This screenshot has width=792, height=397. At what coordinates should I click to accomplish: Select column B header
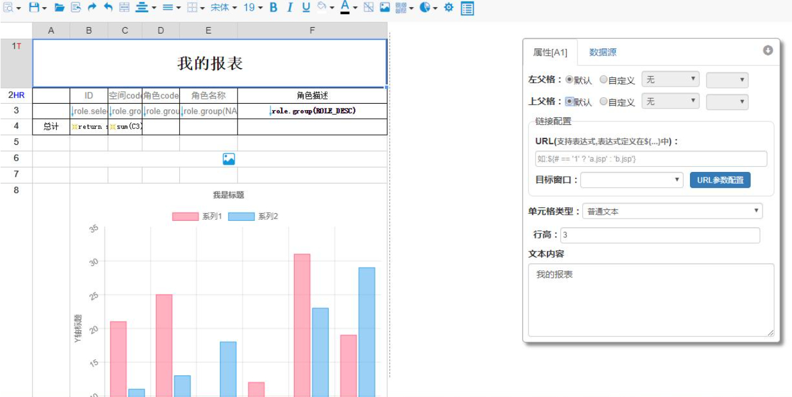pos(89,31)
